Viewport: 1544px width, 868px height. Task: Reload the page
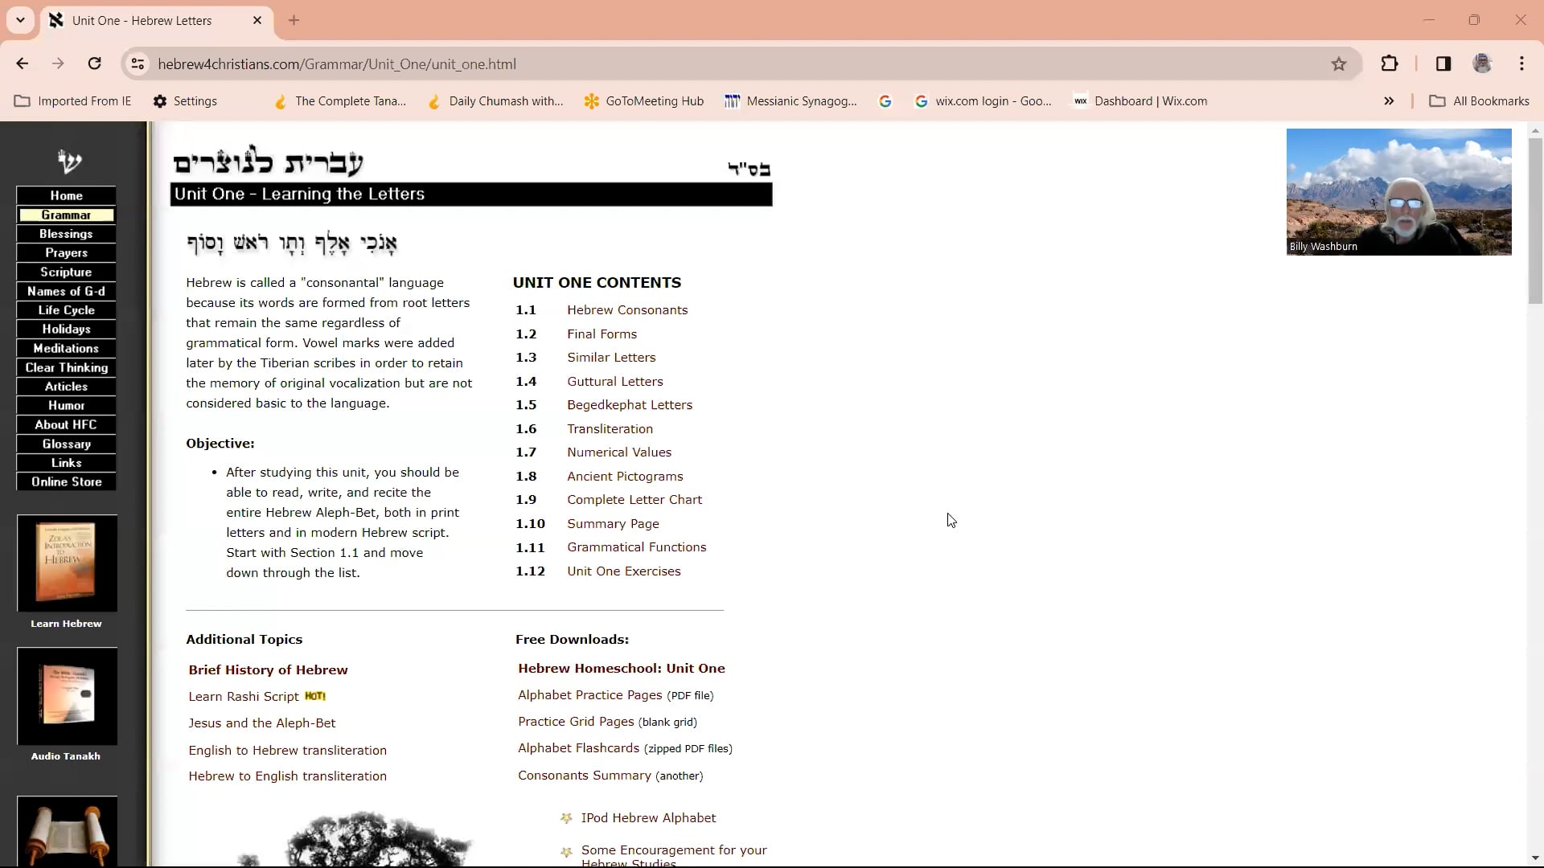pos(95,64)
